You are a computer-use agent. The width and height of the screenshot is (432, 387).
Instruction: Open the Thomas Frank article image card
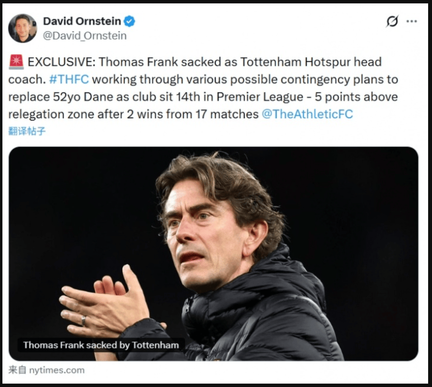(213, 253)
